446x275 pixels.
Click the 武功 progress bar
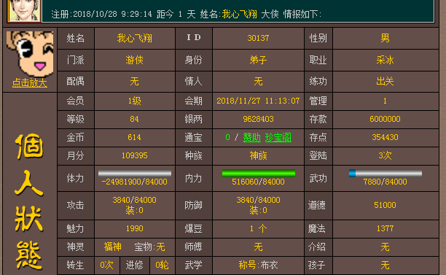coord(386,173)
